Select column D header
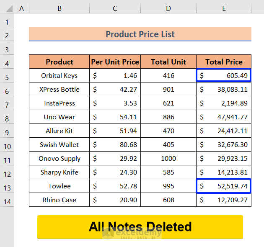The image size is (264, 247). pos(168,8)
